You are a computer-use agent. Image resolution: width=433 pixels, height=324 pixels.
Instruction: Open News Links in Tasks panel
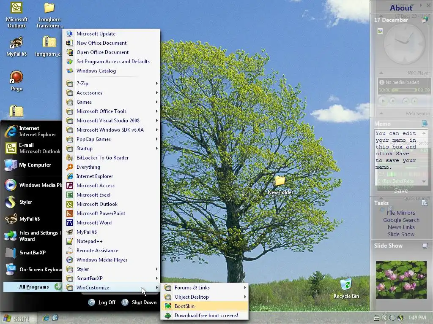(401, 227)
